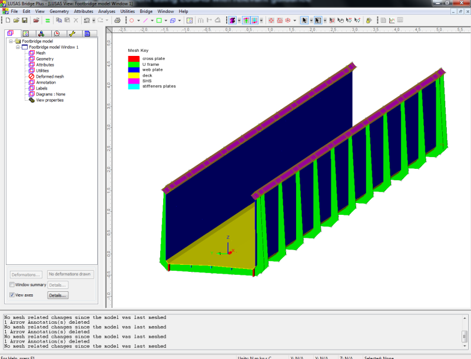Click the green solve (equals) icon
Screen dimensions: 471x359
tap(48, 21)
